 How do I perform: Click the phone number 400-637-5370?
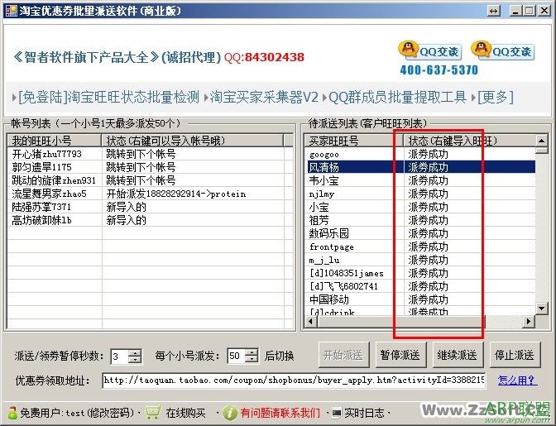[439, 69]
